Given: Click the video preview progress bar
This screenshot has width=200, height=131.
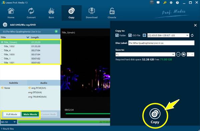Looking at the screenshot, I should [x=88, y=114].
